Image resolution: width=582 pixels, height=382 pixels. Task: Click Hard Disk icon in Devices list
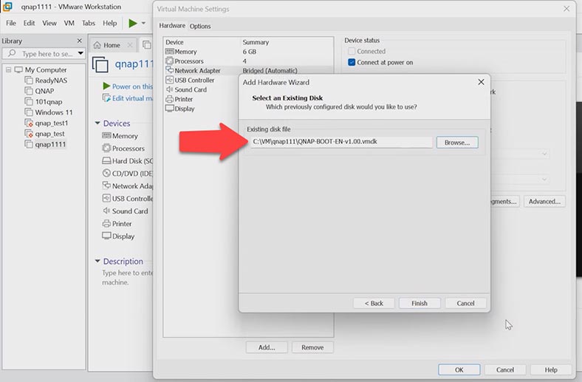[106, 161]
